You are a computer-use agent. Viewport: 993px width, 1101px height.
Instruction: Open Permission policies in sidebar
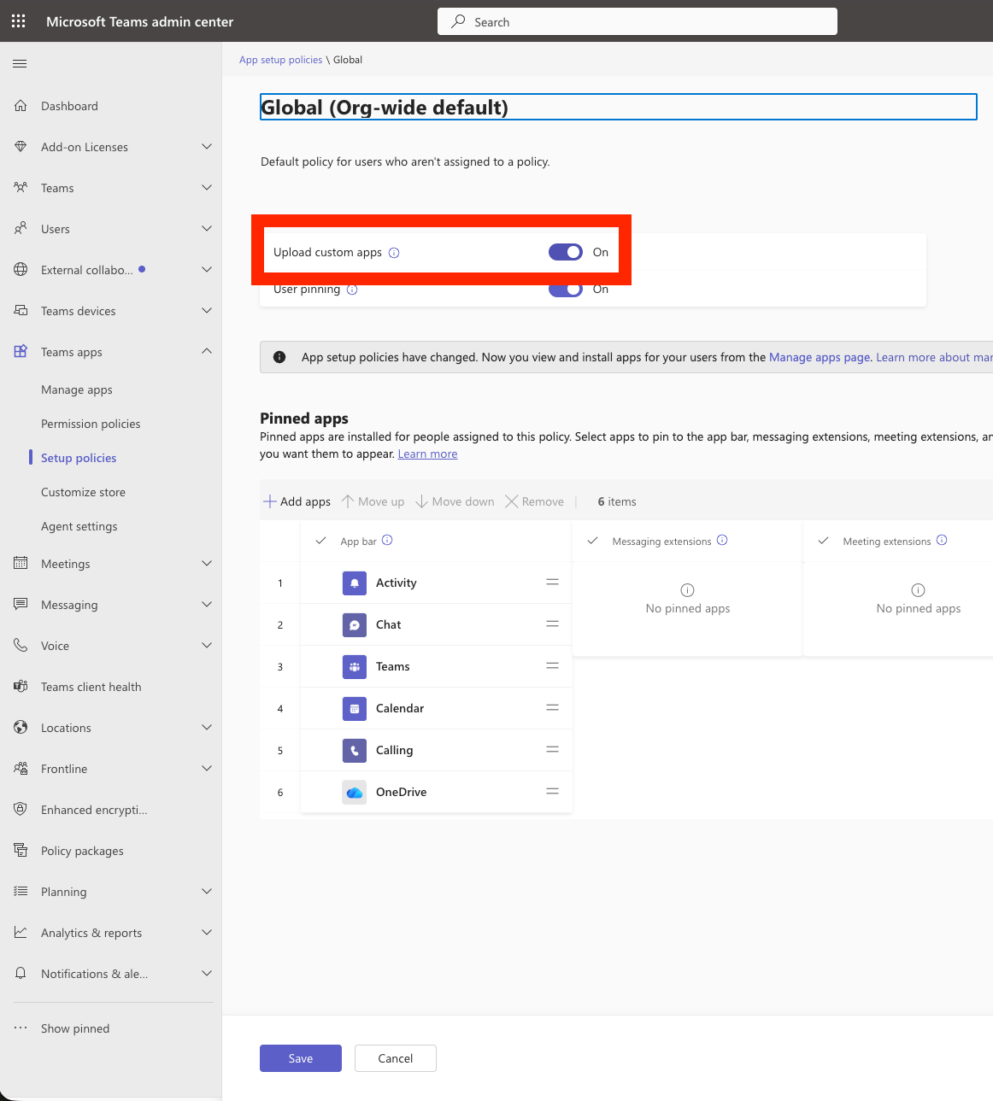(91, 424)
